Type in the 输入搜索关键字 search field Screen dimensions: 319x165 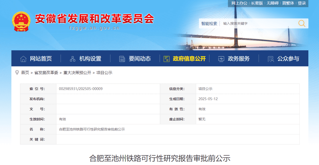tap(257, 24)
